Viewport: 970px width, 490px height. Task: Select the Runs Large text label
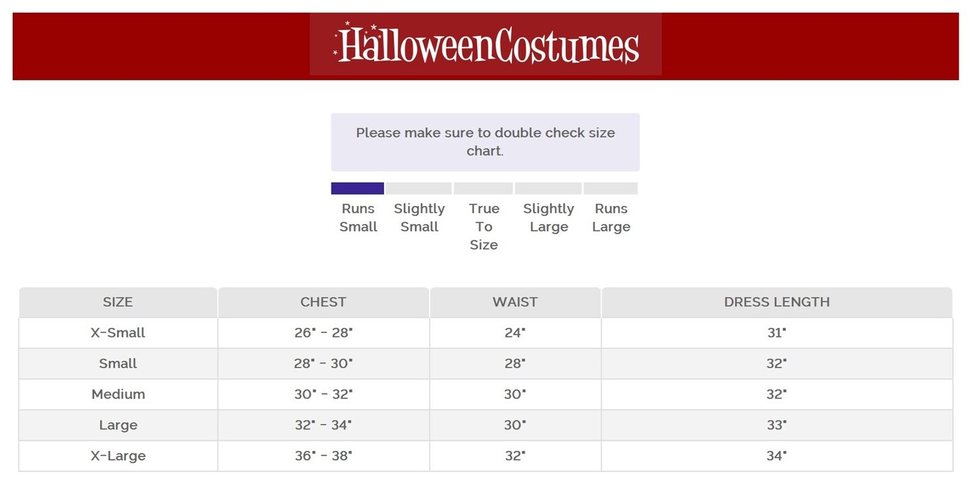611,217
